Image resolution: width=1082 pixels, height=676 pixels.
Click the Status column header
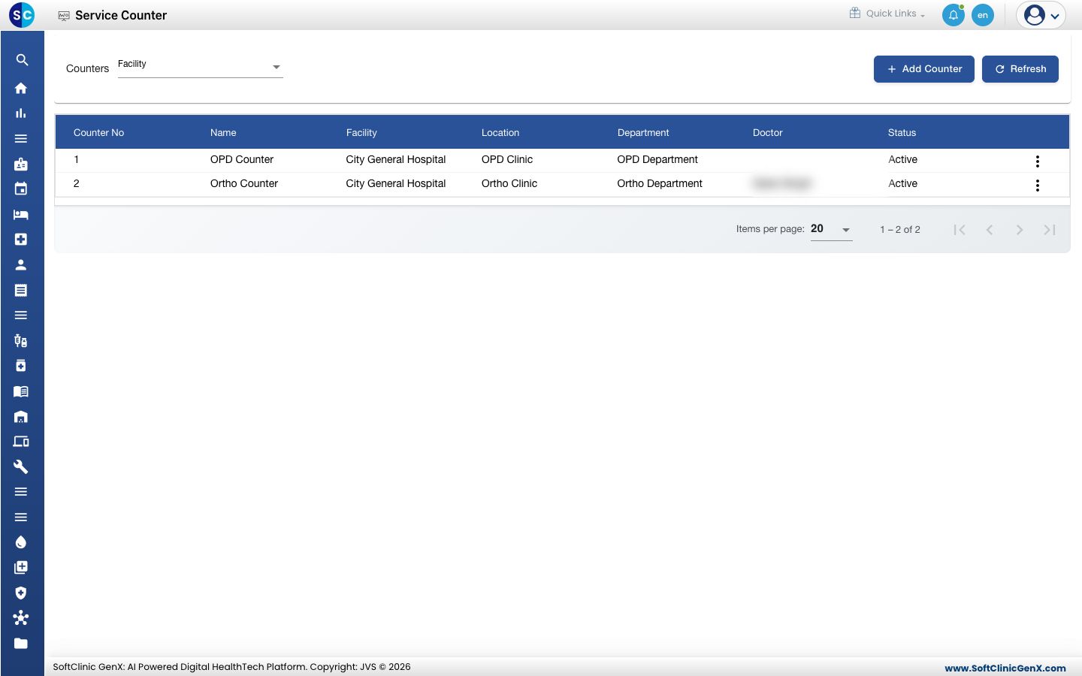click(902, 133)
